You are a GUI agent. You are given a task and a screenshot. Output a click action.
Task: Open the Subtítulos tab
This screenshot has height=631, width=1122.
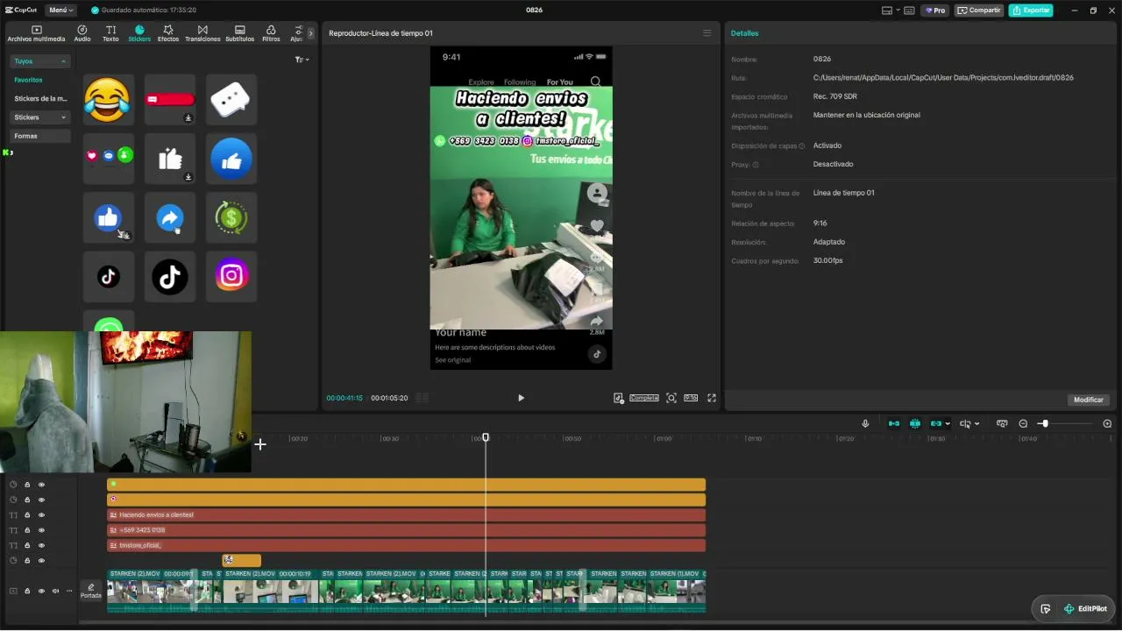(x=240, y=34)
